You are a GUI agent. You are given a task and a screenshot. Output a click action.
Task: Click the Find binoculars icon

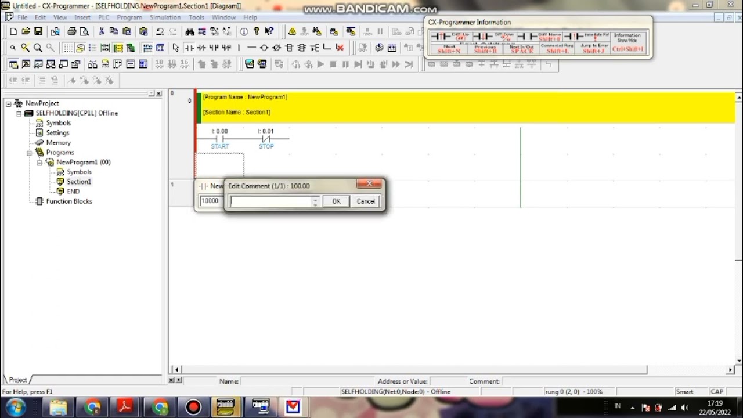click(x=189, y=31)
